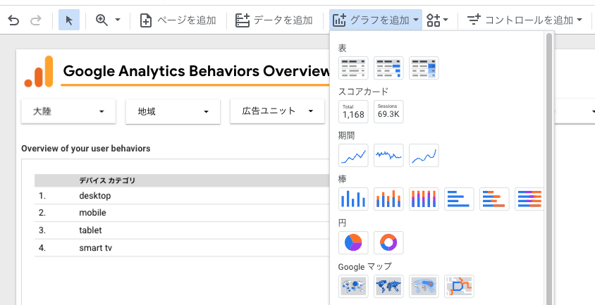595x305 pixels.
Task: Click the undo arrow icon
Action: tap(13, 20)
